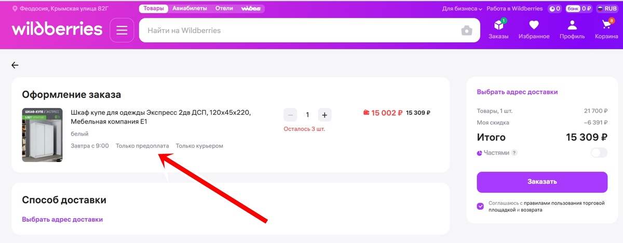Image resolution: width=623 pixels, height=243 pixels.
Task: Select the Товары tab
Action: (154, 9)
